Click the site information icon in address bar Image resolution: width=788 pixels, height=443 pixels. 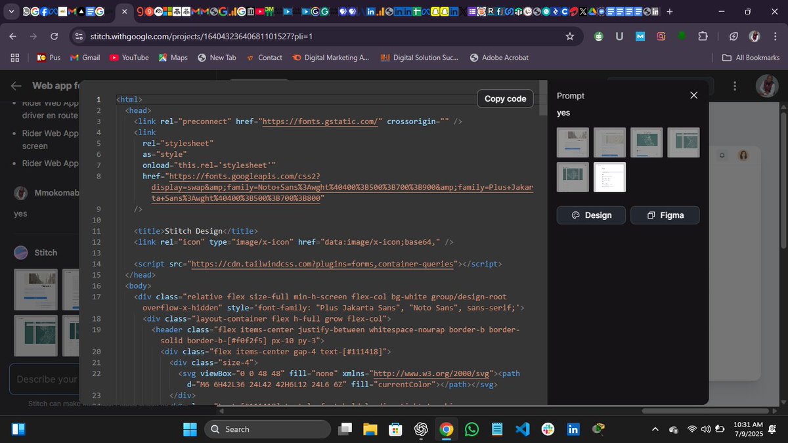[x=77, y=36]
